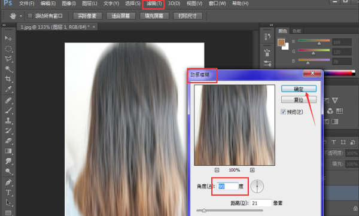Add a Gradient Map adjustment icon
Viewport: 359px width, 216px height.
pos(334,121)
